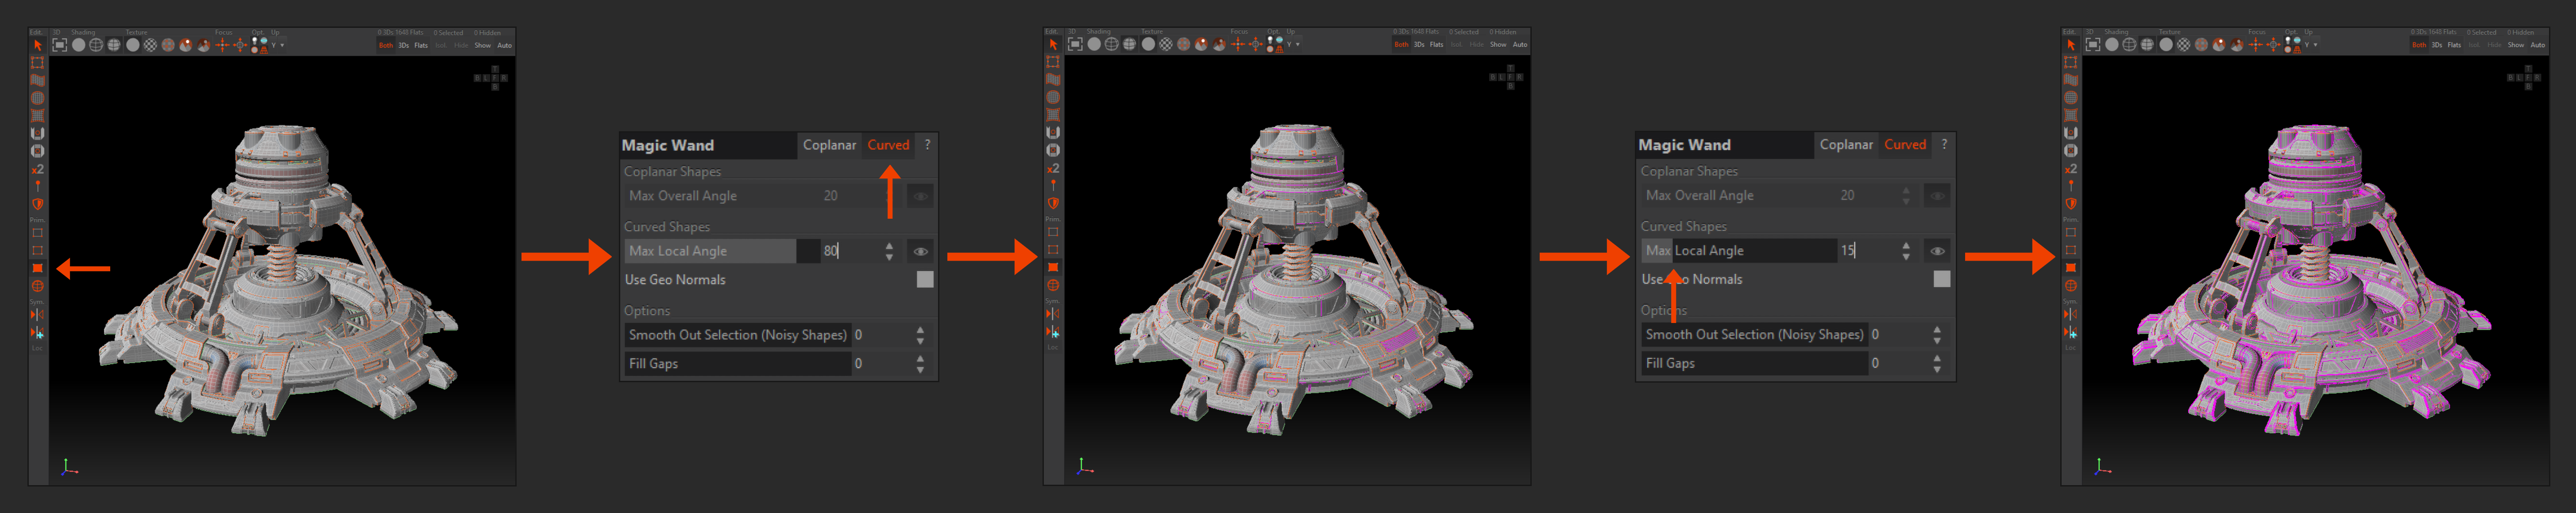Viewport: 2576px width, 513px height.
Task: Toggle Max Local Angle eye in right panel
Action: [x=1937, y=251]
